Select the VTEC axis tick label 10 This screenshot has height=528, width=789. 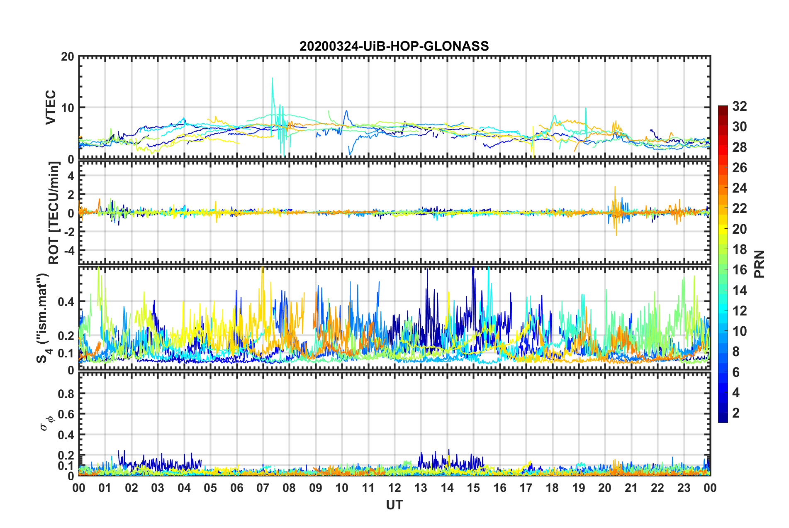(x=68, y=108)
